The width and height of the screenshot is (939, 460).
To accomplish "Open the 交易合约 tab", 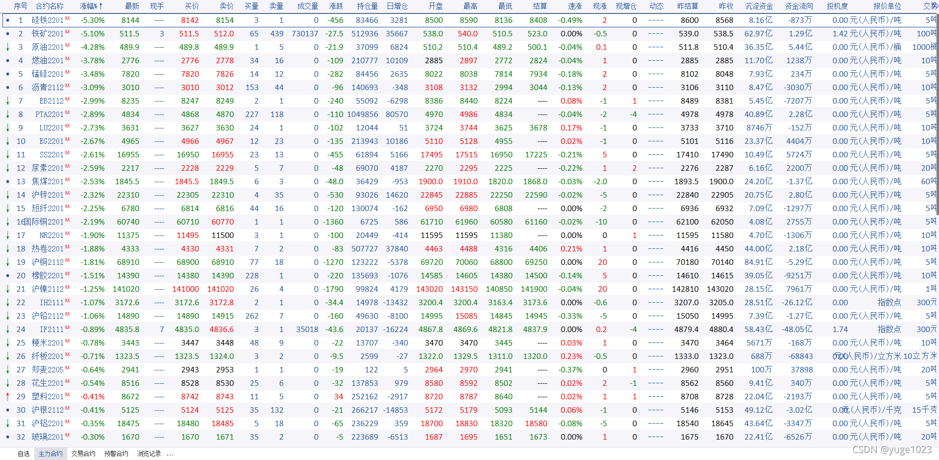I will coord(83,454).
